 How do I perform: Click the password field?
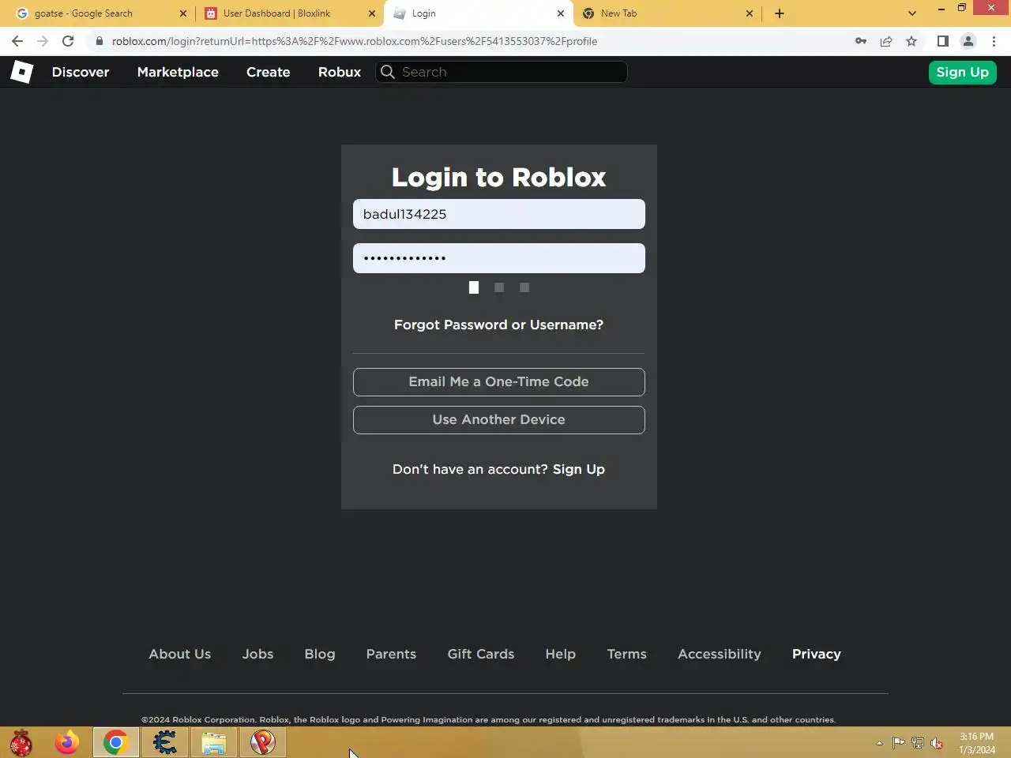499,258
